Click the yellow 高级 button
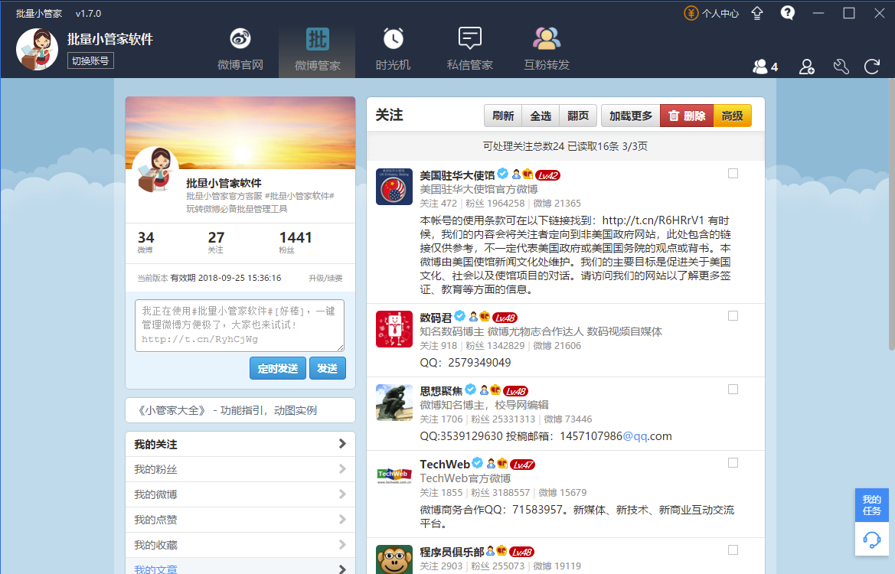 pyautogui.click(x=733, y=116)
